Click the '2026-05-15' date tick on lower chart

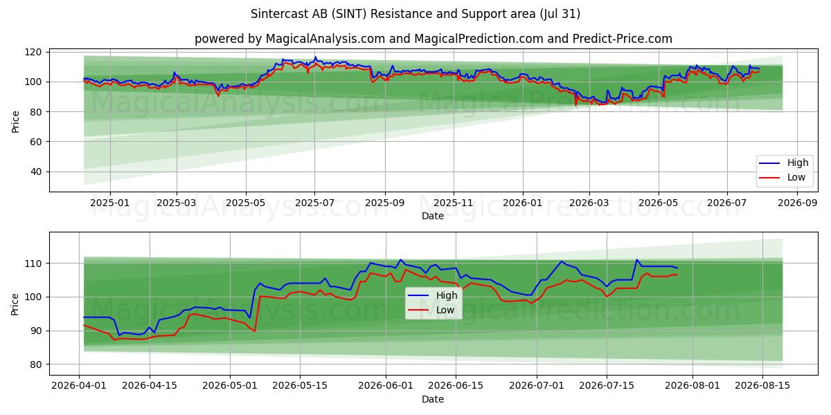click(300, 386)
